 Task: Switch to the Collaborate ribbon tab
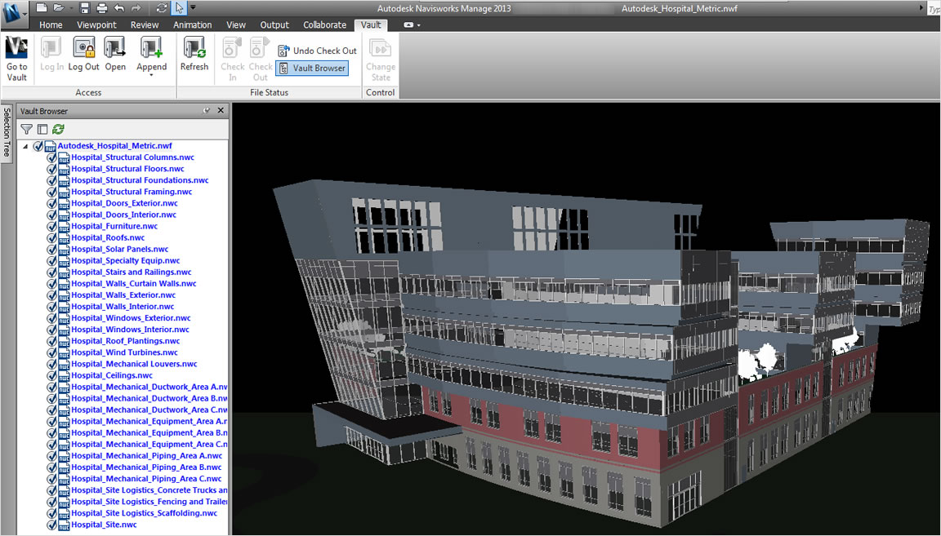click(x=324, y=25)
